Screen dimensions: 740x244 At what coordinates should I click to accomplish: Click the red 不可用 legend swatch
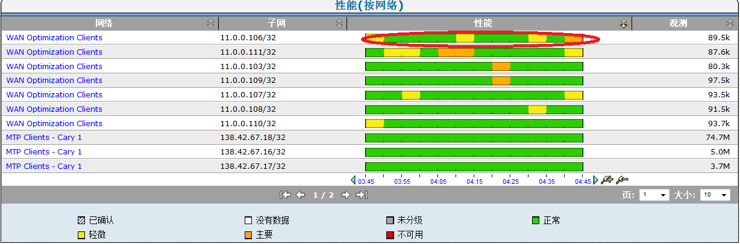pos(390,235)
